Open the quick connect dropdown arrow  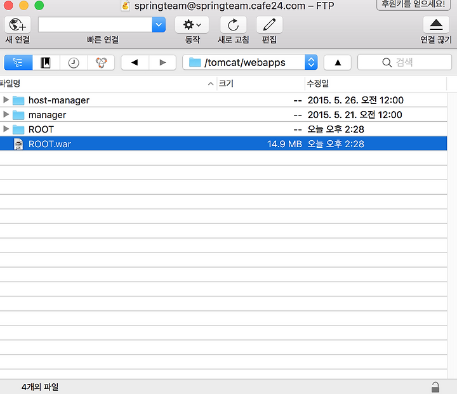pyautogui.click(x=159, y=25)
